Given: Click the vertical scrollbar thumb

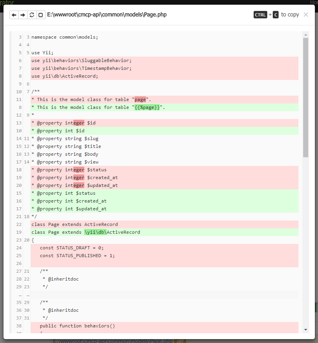Looking at the screenshot, I should [306, 98].
